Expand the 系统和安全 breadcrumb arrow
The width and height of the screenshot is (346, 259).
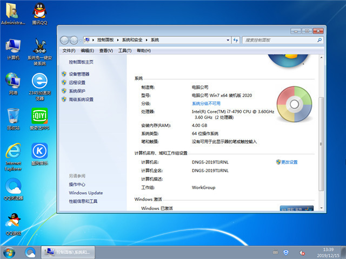pos(148,40)
